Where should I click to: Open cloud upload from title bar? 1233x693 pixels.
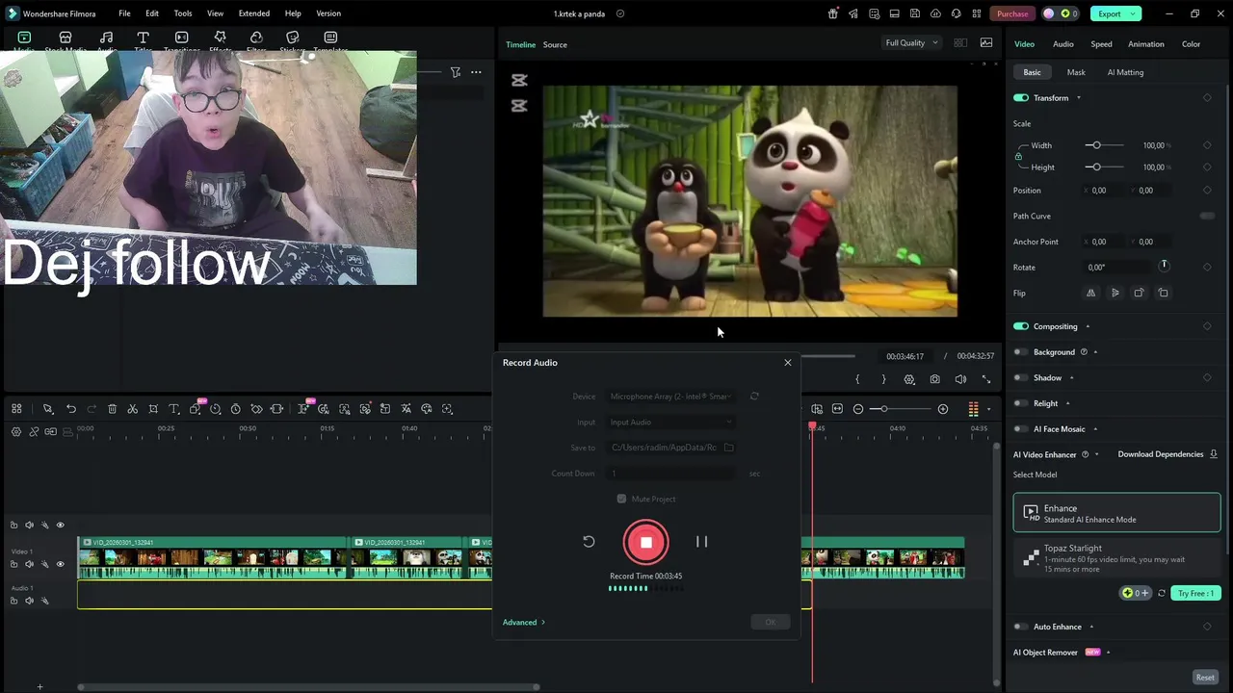(935, 13)
